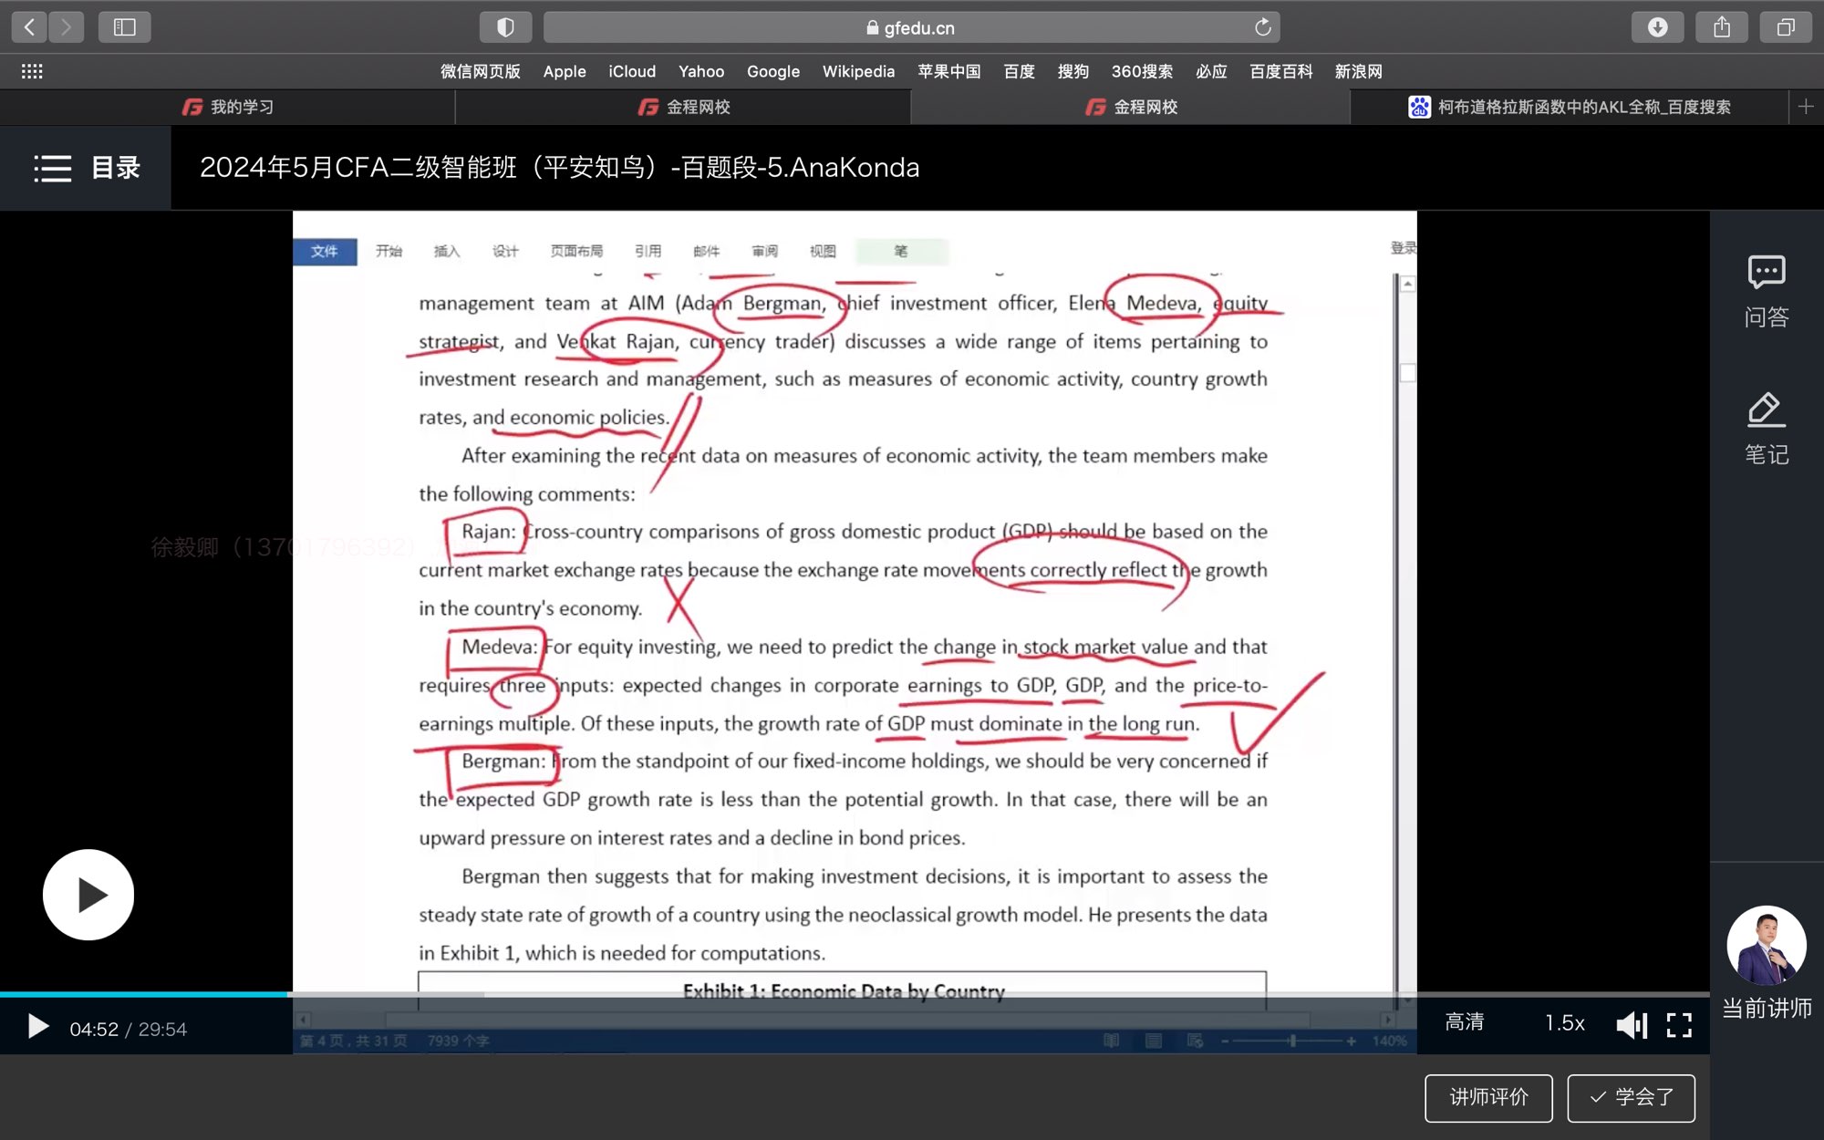Click the 页面布局 ribbon tab in video
Image resolution: width=1824 pixels, height=1140 pixels.
click(x=576, y=251)
